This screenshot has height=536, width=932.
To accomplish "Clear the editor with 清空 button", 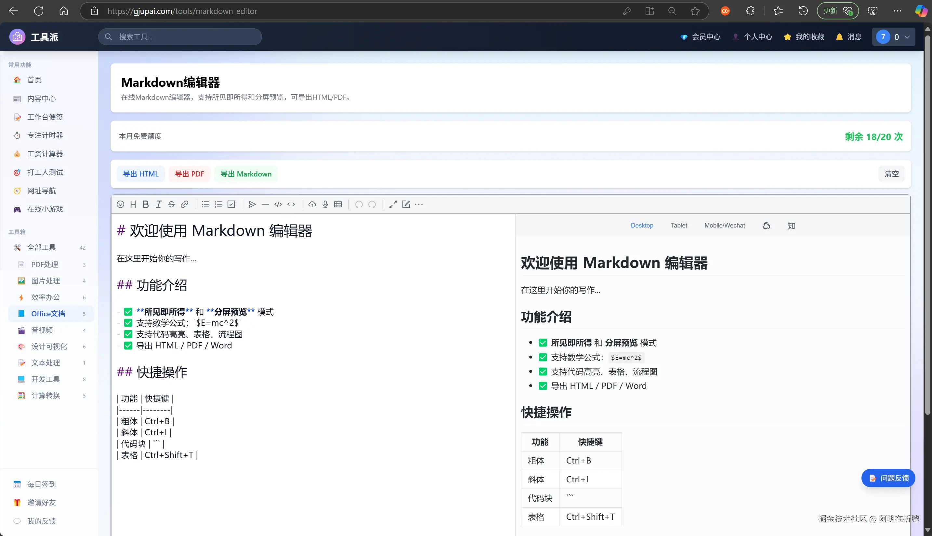I will pos(891,174).
